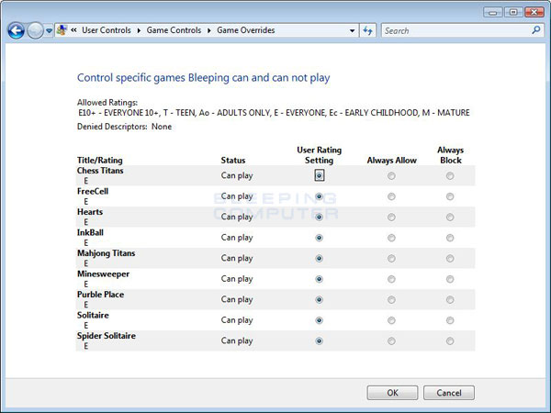Navigate to Game Controls breadcrumb
Image resolution: width=551 pixels, height=413 pixels.
click(174, 30)
